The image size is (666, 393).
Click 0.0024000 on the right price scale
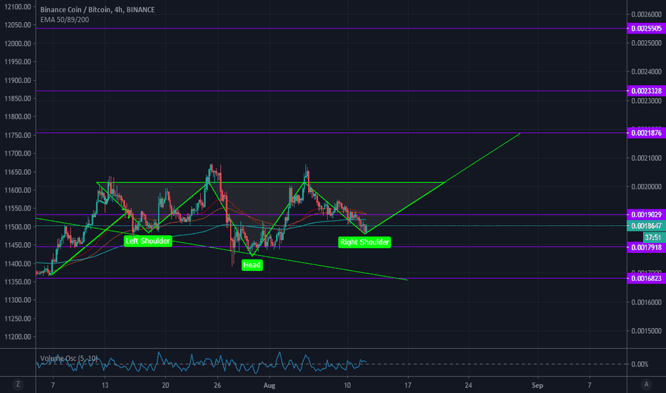pyautogui.click(x=646, y=71)
